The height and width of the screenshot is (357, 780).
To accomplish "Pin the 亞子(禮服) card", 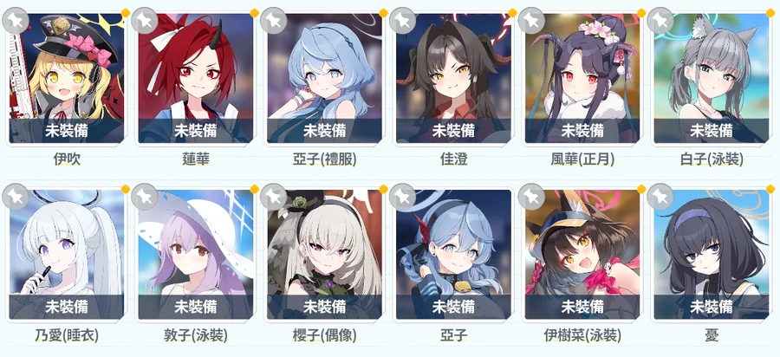I will point(273,21).
